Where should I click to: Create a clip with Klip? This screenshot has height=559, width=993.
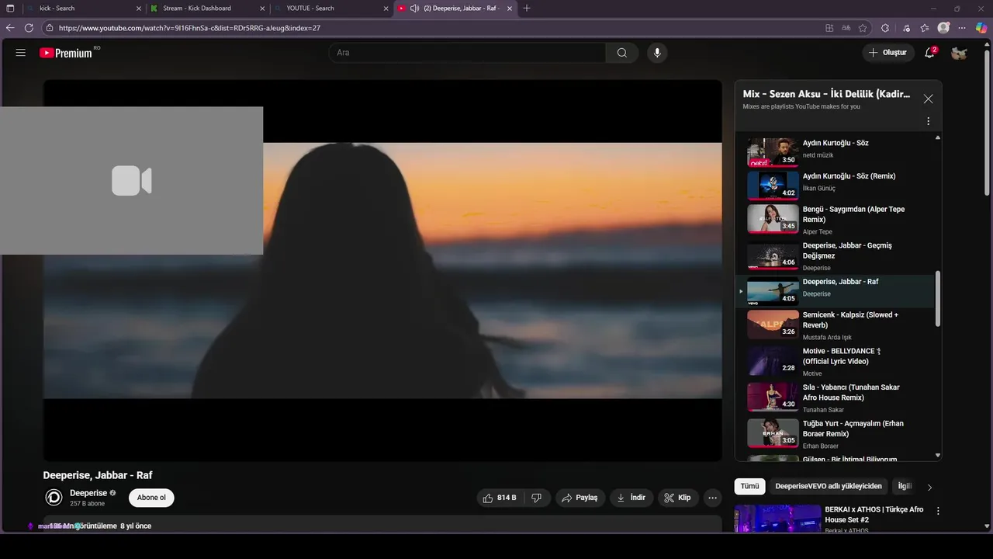coord(678,498)
